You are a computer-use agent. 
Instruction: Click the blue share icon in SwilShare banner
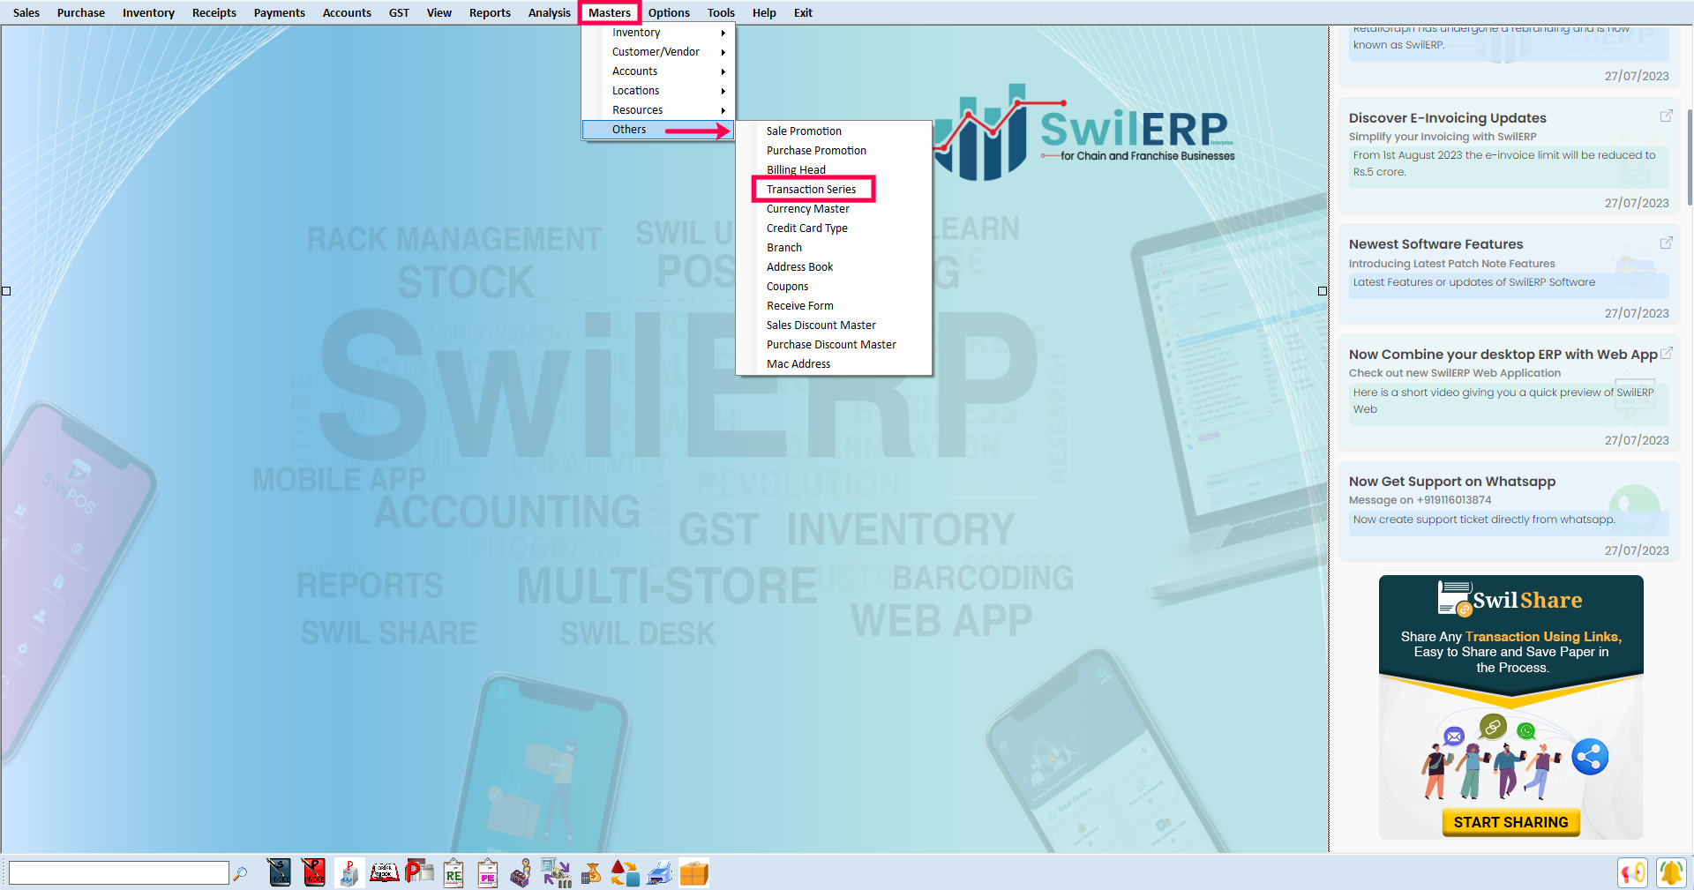point(1590,757)
